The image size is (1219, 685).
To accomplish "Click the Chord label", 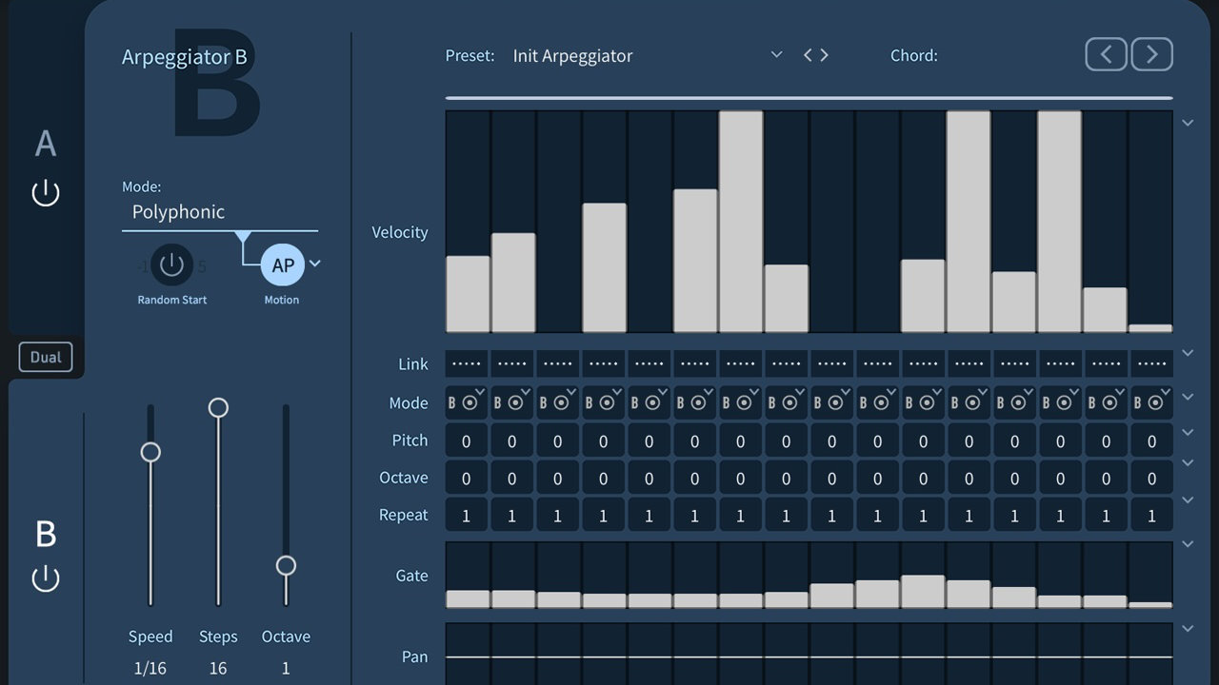I will click(914, 55).
